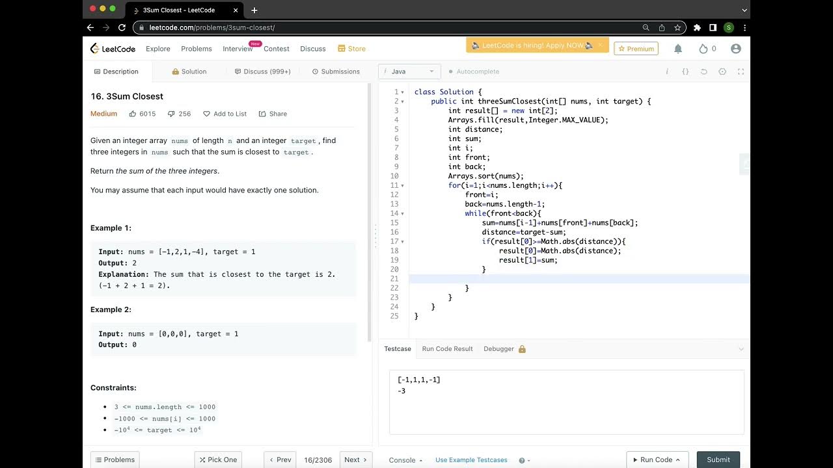
Task: Open browser tab list chevron
Action: tap(744, 10)
